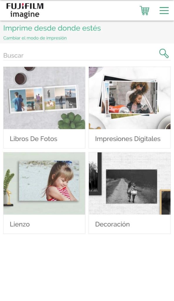This screenshot has height=301, width=174.
Task: Select the Decoración category label
Action: (x=112, y=224)
